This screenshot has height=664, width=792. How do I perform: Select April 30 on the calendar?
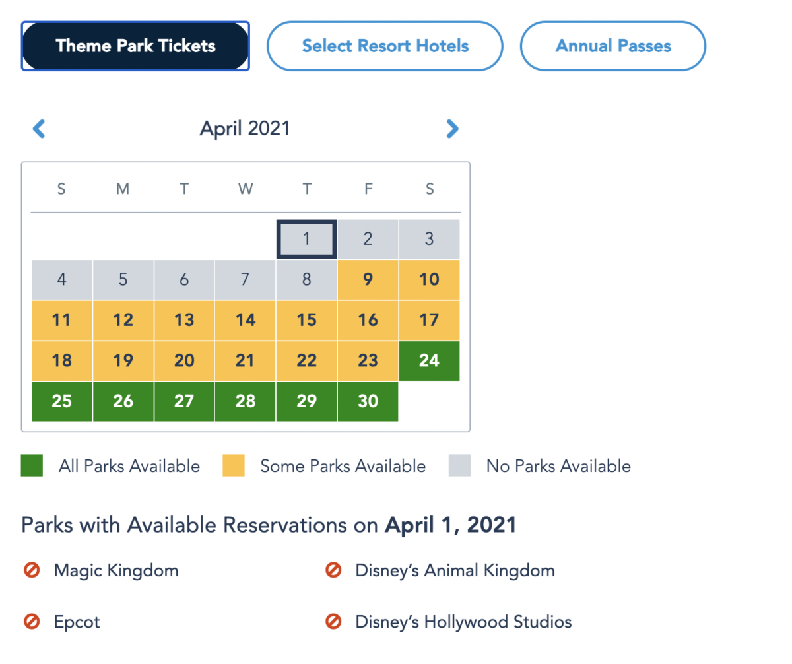coord(368,401)
